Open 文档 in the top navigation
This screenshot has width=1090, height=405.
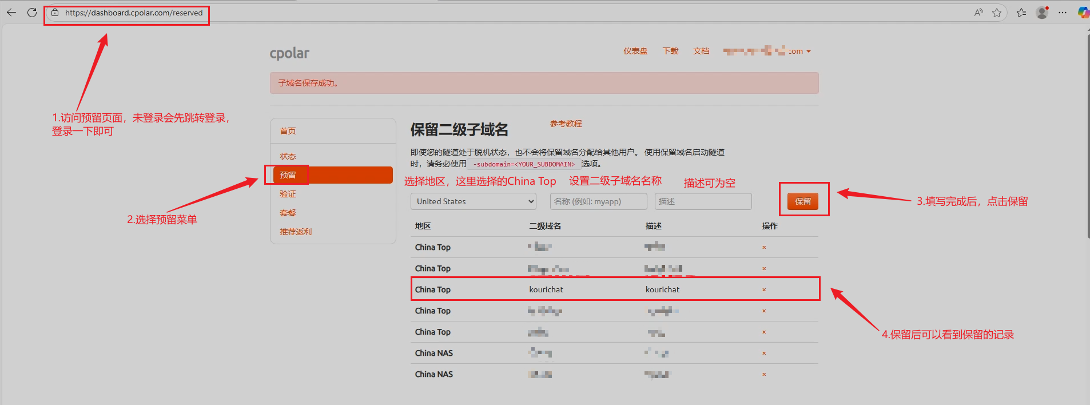701,51
